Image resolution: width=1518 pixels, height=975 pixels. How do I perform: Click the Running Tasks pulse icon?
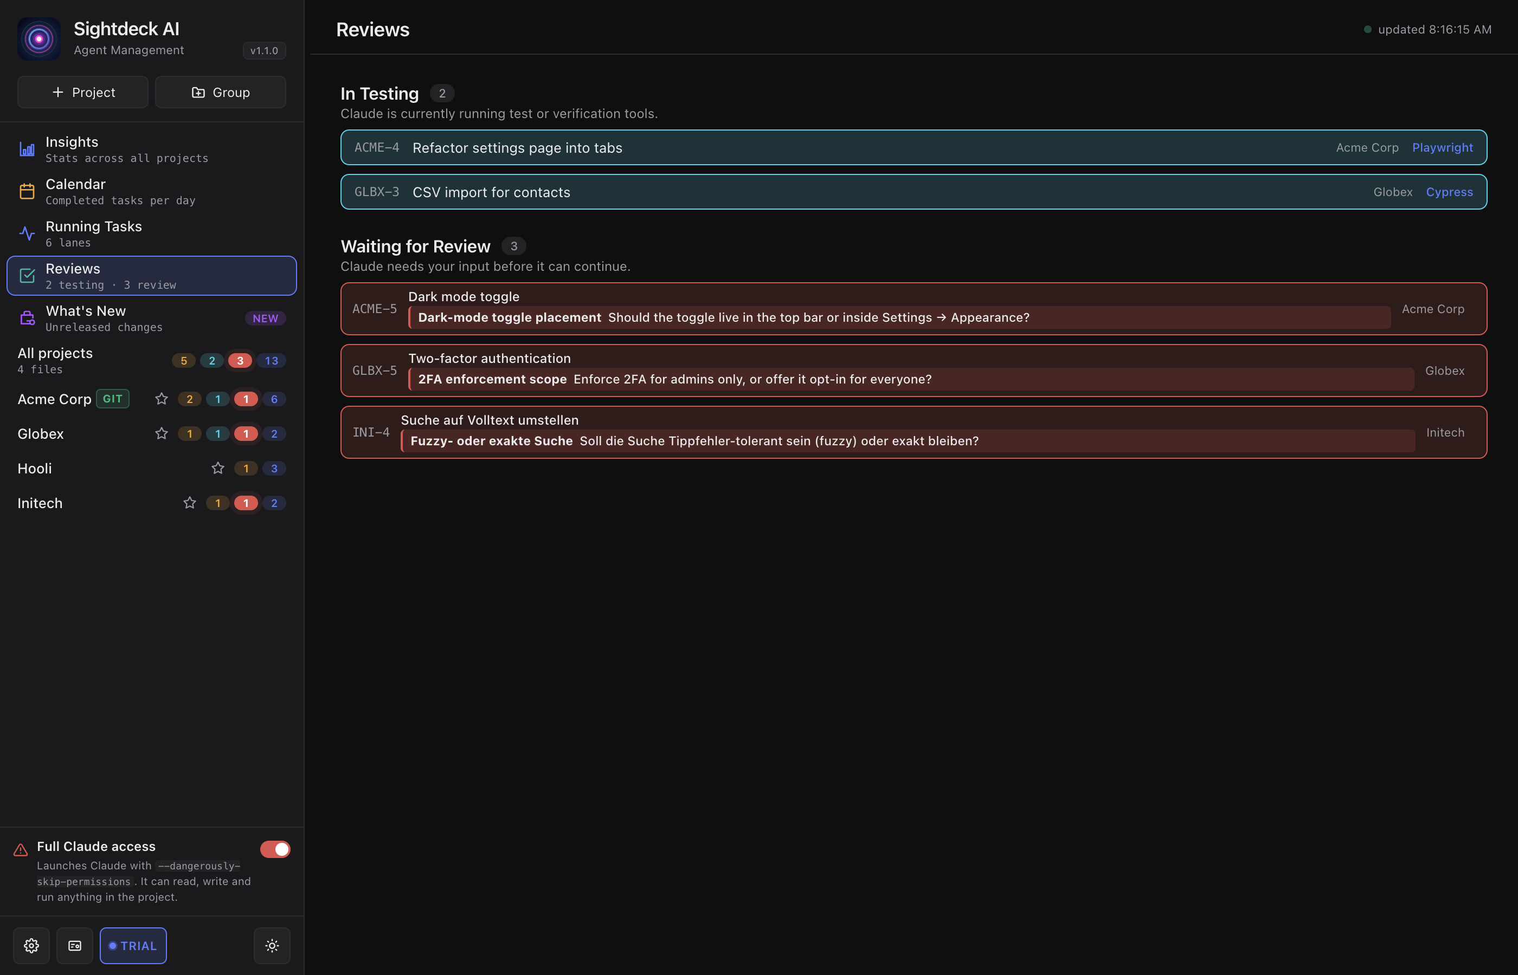tap(27, 233)
